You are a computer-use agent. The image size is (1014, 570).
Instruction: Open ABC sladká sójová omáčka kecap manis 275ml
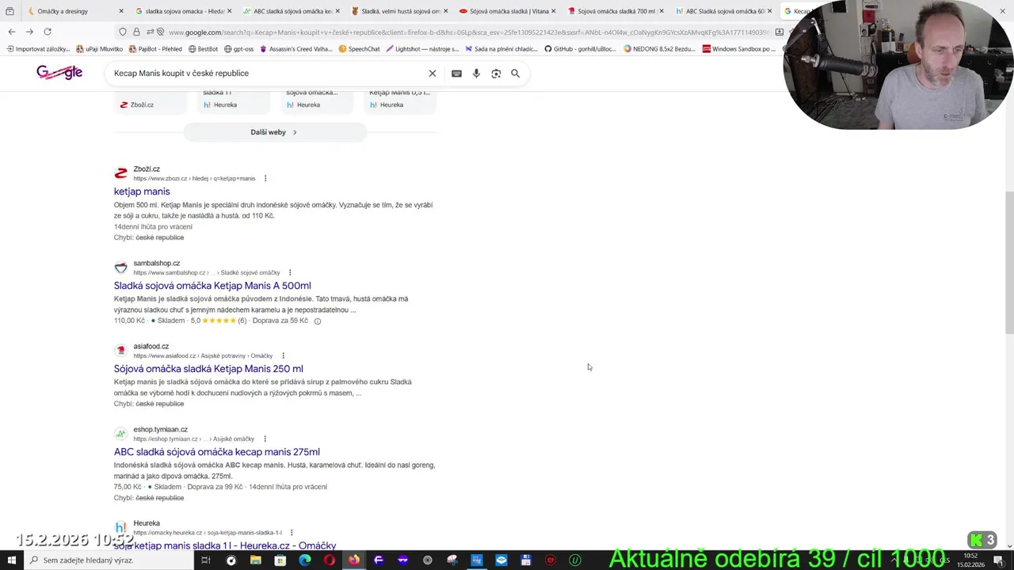(x=217, y=452)
